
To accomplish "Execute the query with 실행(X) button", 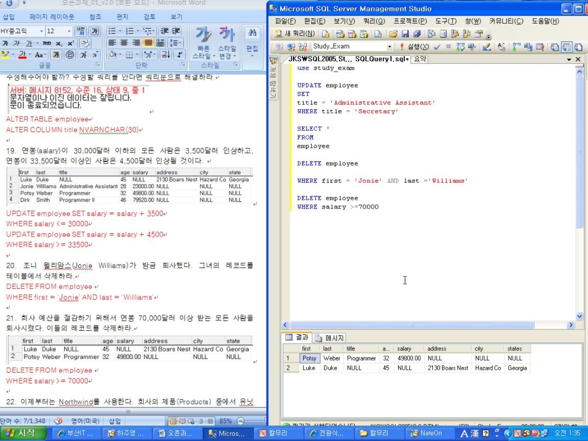I will point(414,47).
